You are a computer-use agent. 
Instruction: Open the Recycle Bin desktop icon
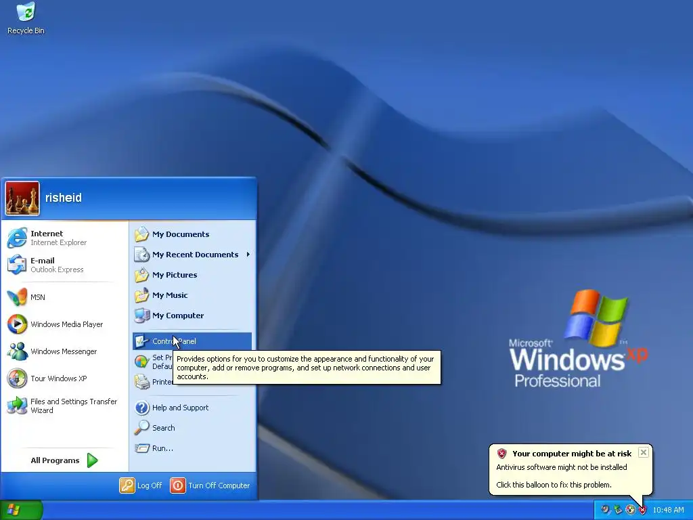26,12
